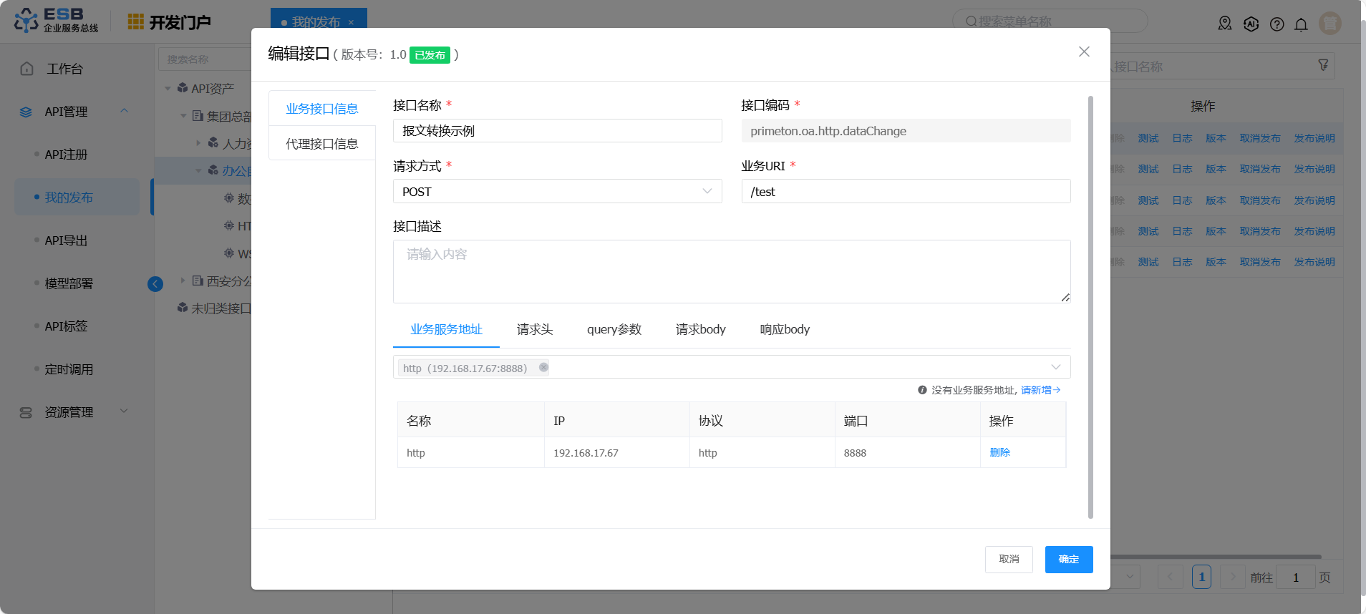Viewport: 1366px width, 614px height.
Task: Open the help question mark icon
Action: [1277, 24]
